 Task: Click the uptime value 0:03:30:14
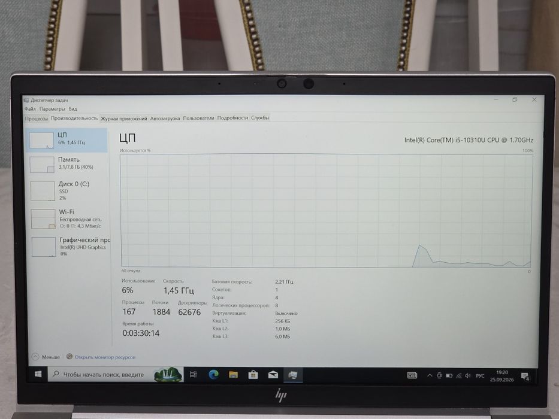(x=141, y=333)
